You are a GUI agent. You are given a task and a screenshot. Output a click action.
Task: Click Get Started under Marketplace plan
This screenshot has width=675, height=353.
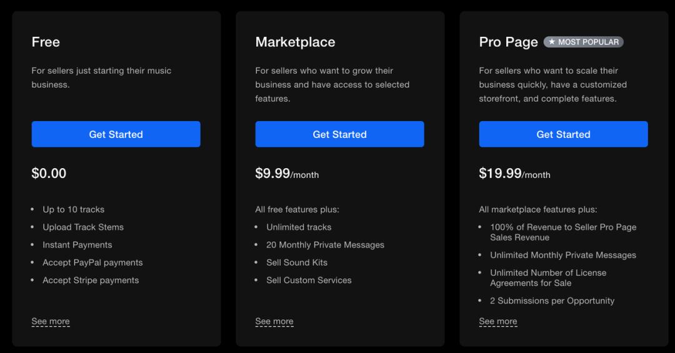point(339,134)
